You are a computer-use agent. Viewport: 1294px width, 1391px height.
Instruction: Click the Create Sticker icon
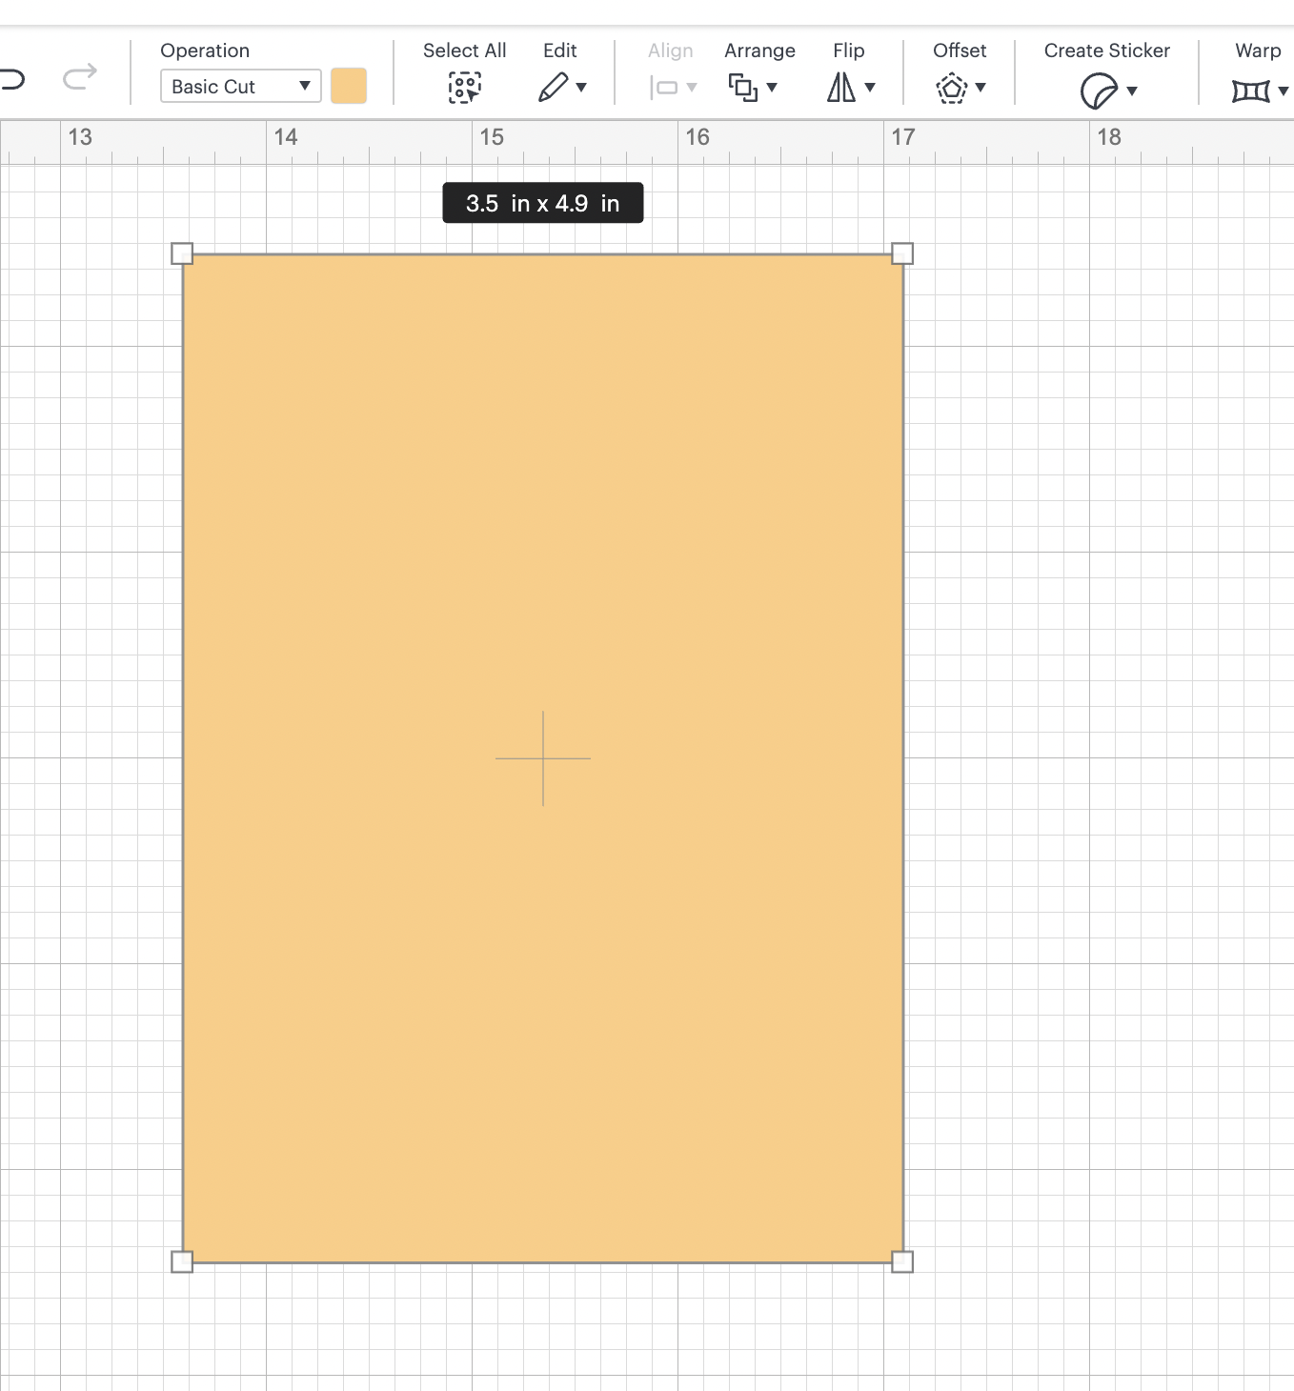tap(1100, 91)
